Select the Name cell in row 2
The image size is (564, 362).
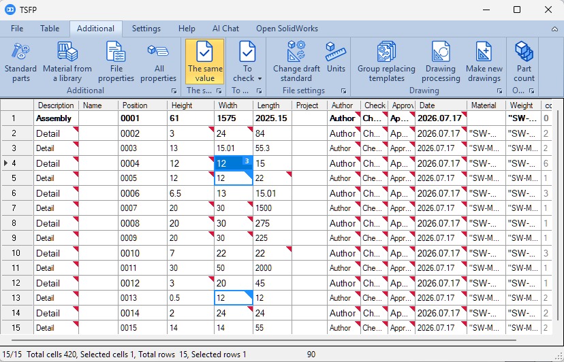click(x=98, y=133)
